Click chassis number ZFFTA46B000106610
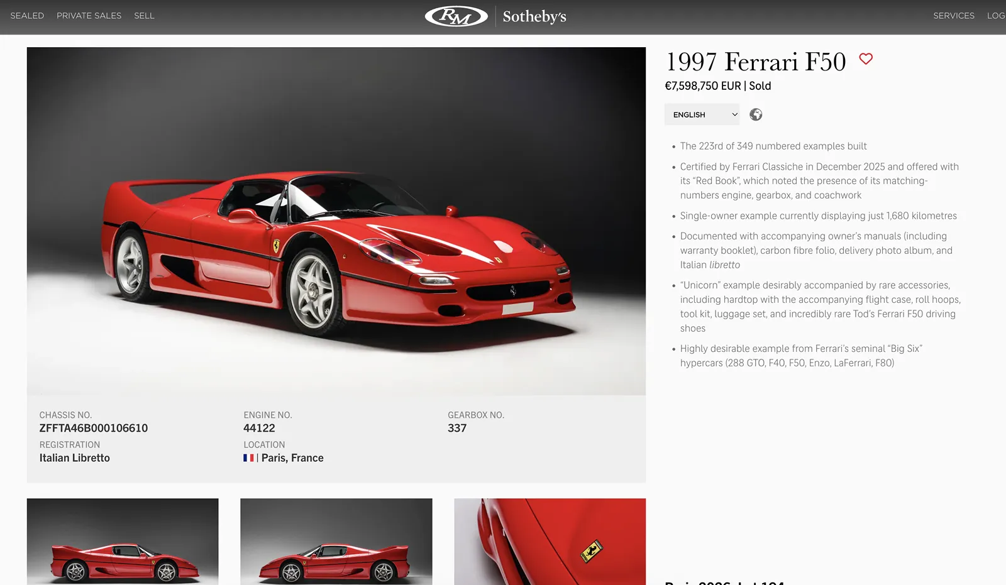 pyautogui.click(x=94, y=428)
